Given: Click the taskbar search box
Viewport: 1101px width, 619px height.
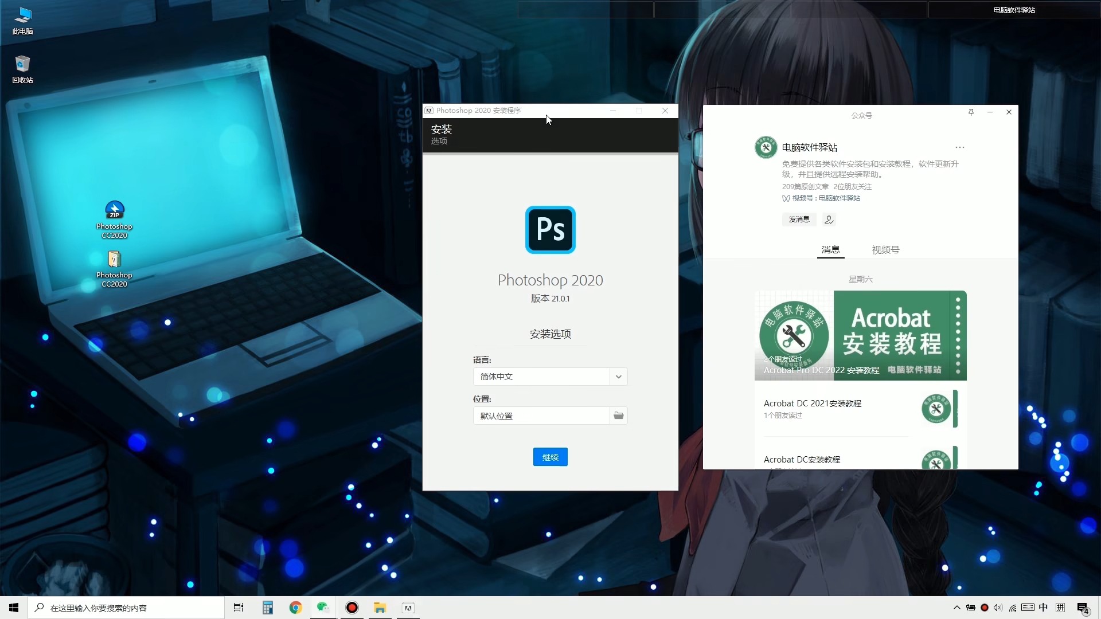Looking at the screenshot, I should tap(126, 608).
